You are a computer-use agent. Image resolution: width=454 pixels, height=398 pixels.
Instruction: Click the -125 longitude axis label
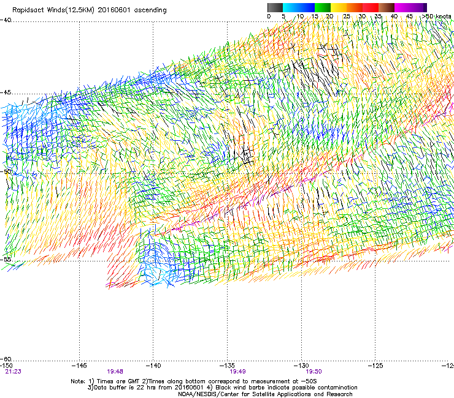[x=375, y=366]
